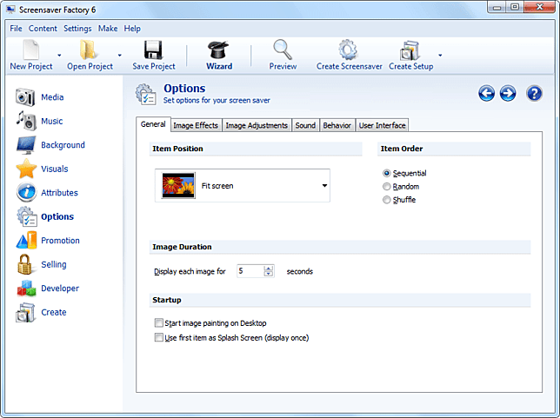This screenshot has width=560, height=418.
Task: Open the Attributes info icon in sidebar
Action: (x=26, y=192)
